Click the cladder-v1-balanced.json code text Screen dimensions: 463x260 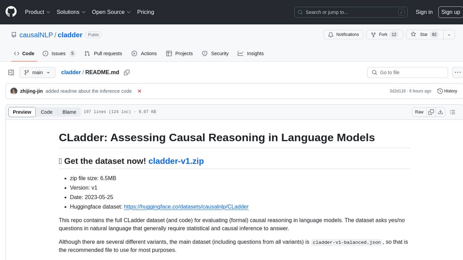[x=347, y=242]
